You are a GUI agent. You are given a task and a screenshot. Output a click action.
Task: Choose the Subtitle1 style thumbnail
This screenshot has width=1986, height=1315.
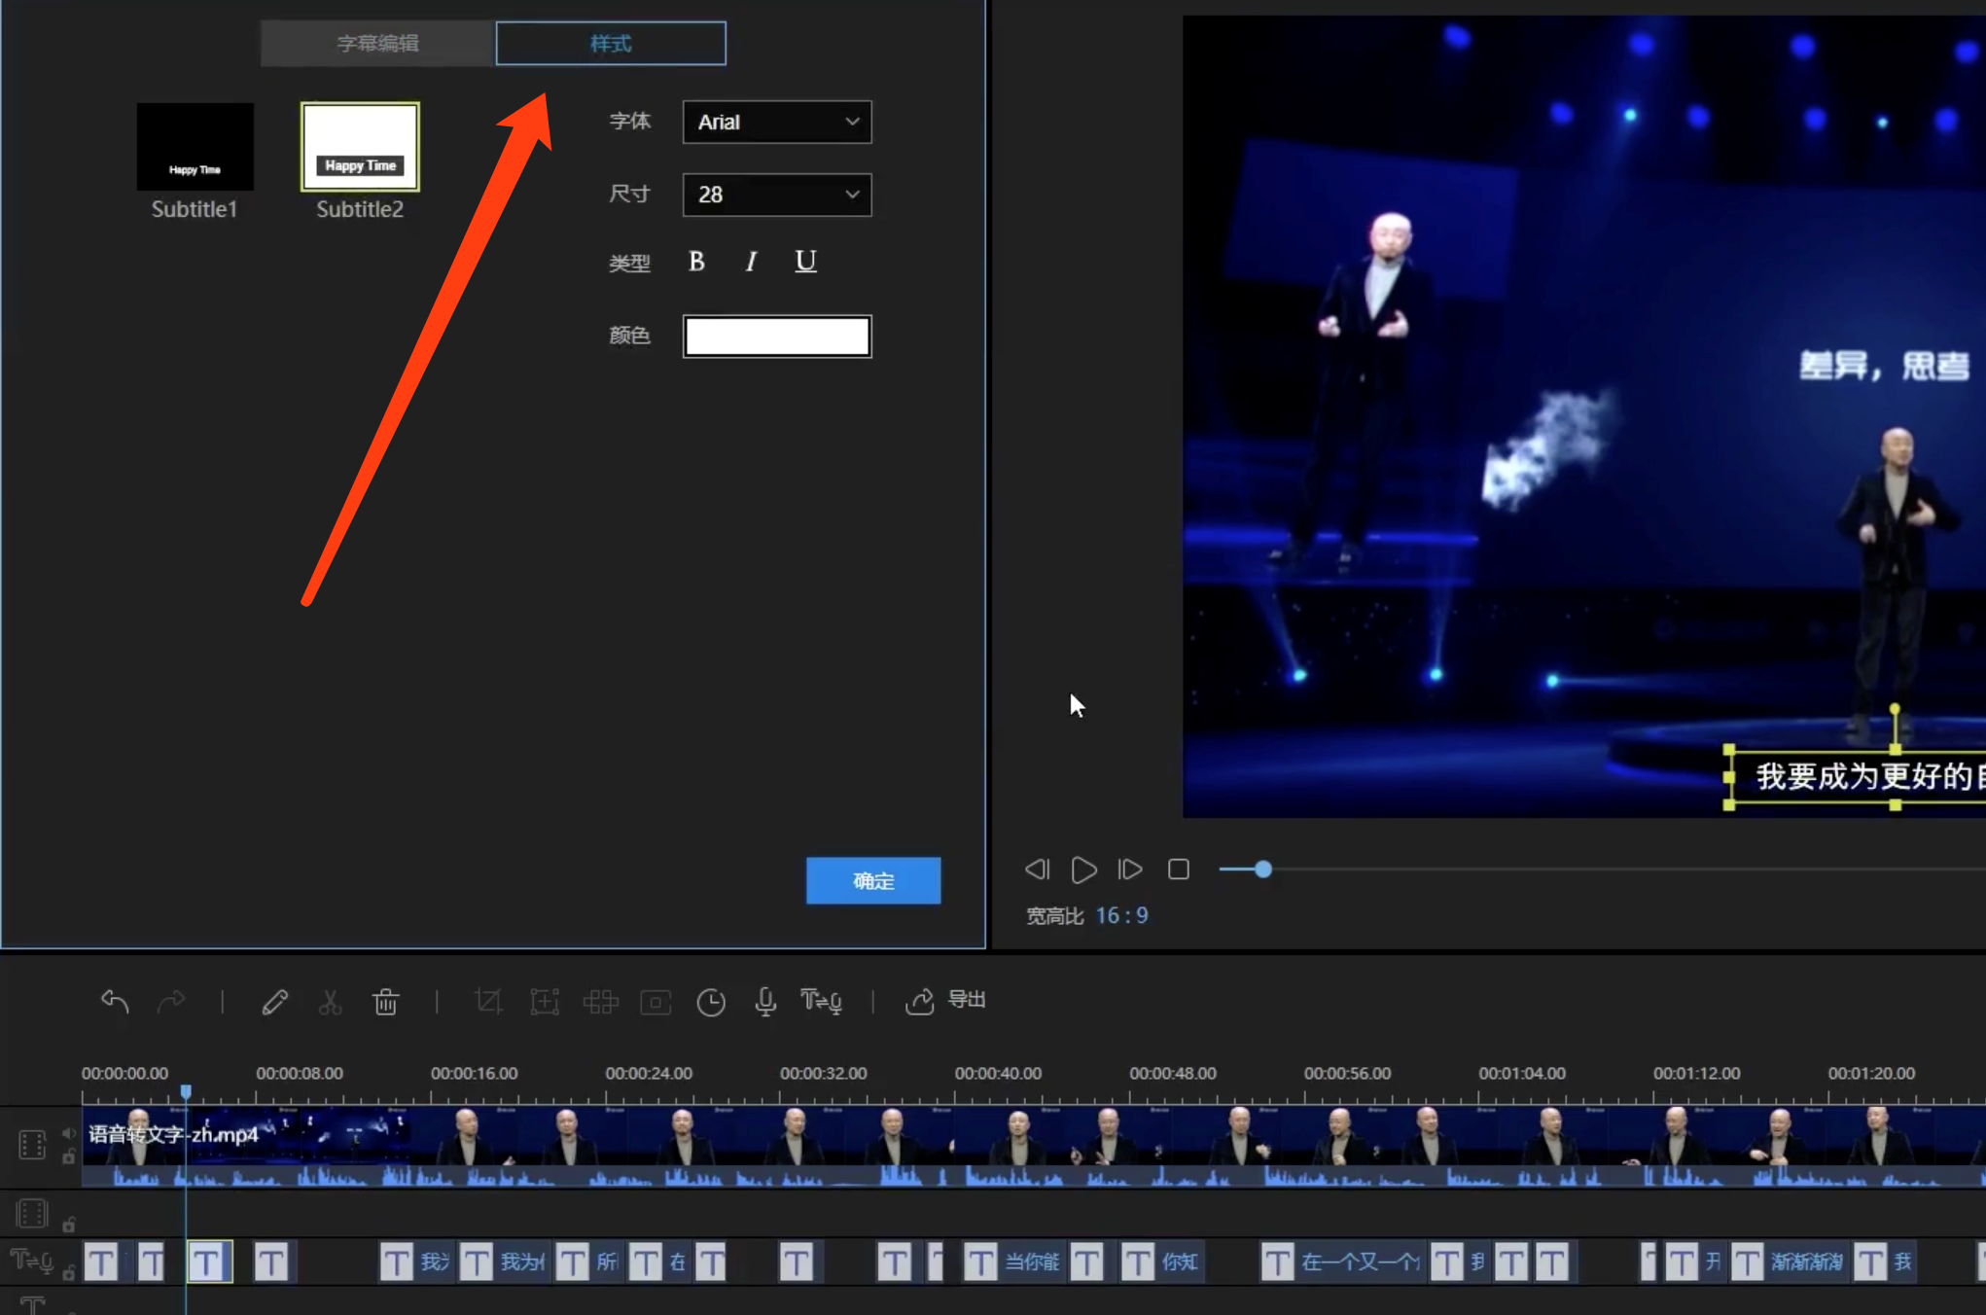(x=195, y=160)
